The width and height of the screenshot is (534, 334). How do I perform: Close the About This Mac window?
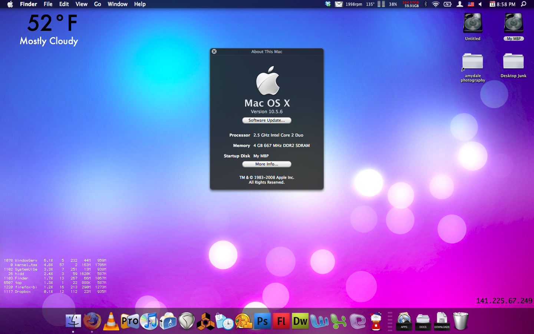[x=214, y=52]
